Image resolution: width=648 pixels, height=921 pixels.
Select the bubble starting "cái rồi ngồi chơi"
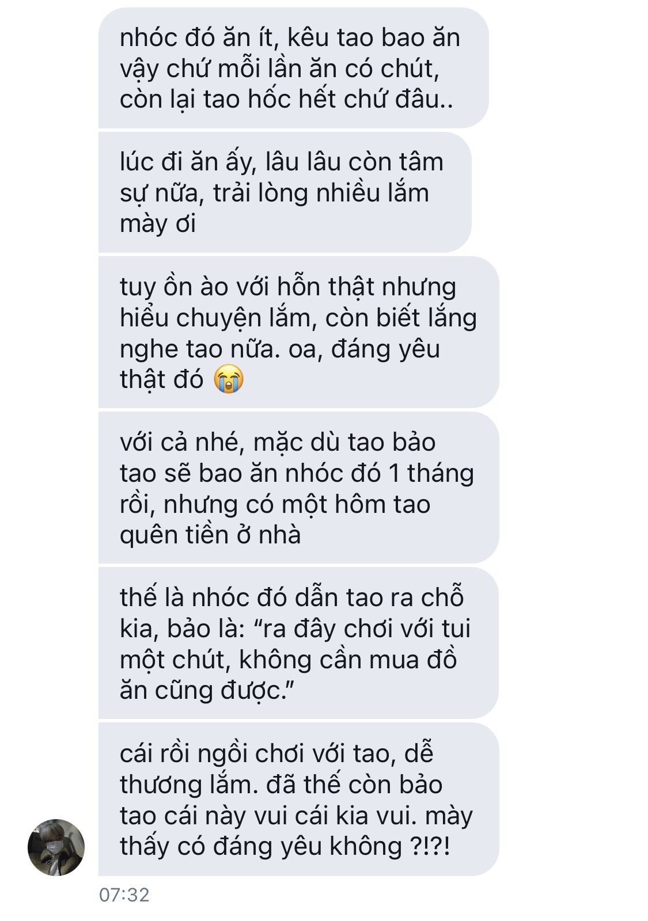[298, 800]
